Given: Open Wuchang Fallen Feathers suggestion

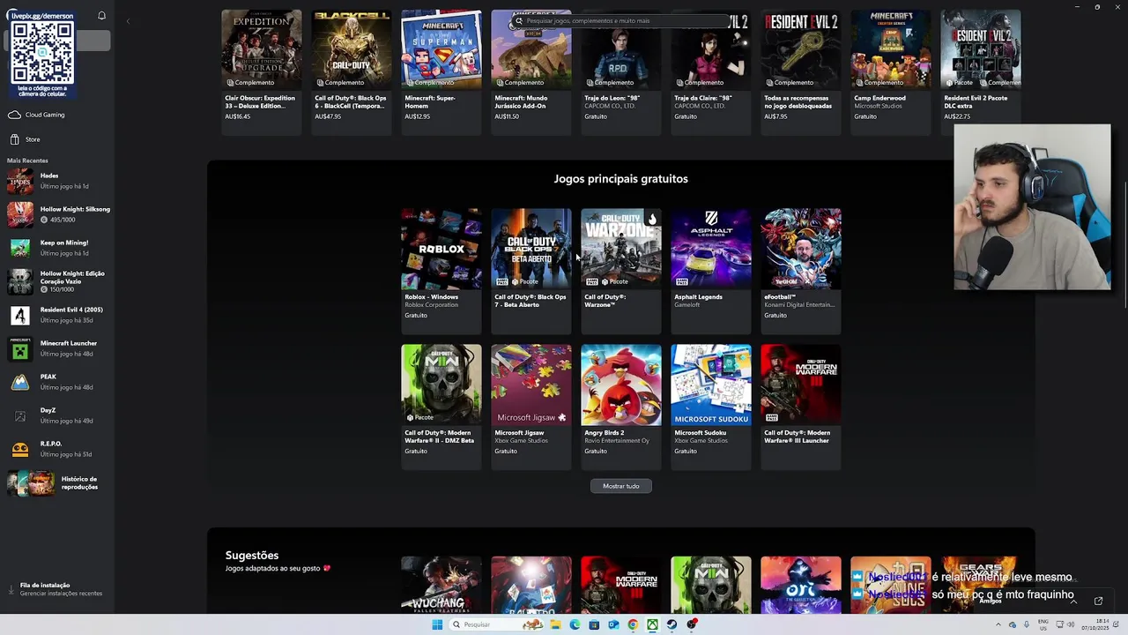Looking at the screenshot, I should 442,585.
